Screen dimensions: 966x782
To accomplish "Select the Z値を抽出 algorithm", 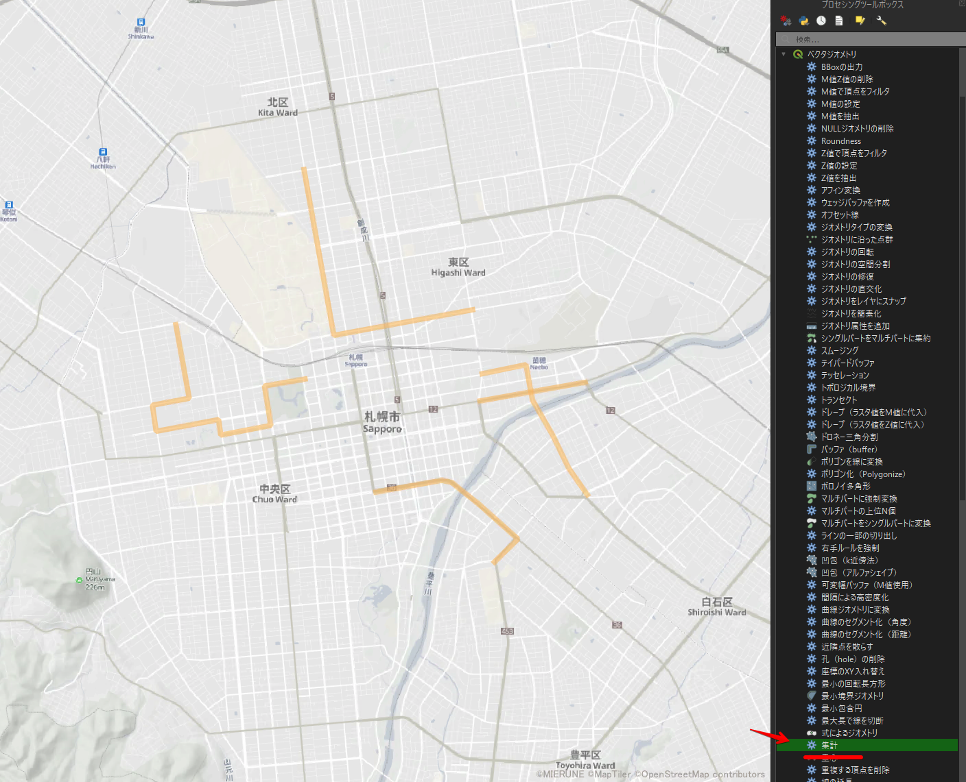I will 839,178.
